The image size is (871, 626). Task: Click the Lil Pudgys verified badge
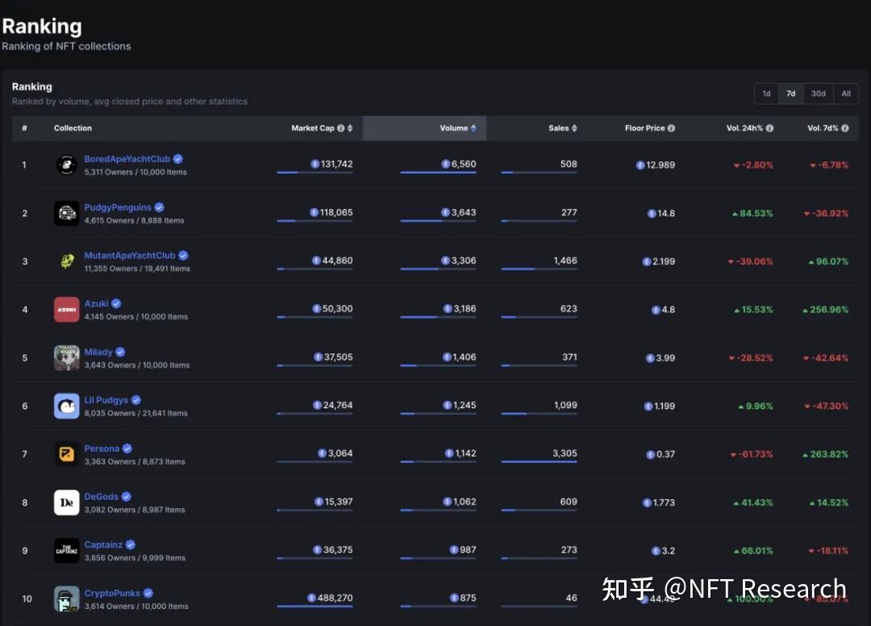tap(136, 400)
